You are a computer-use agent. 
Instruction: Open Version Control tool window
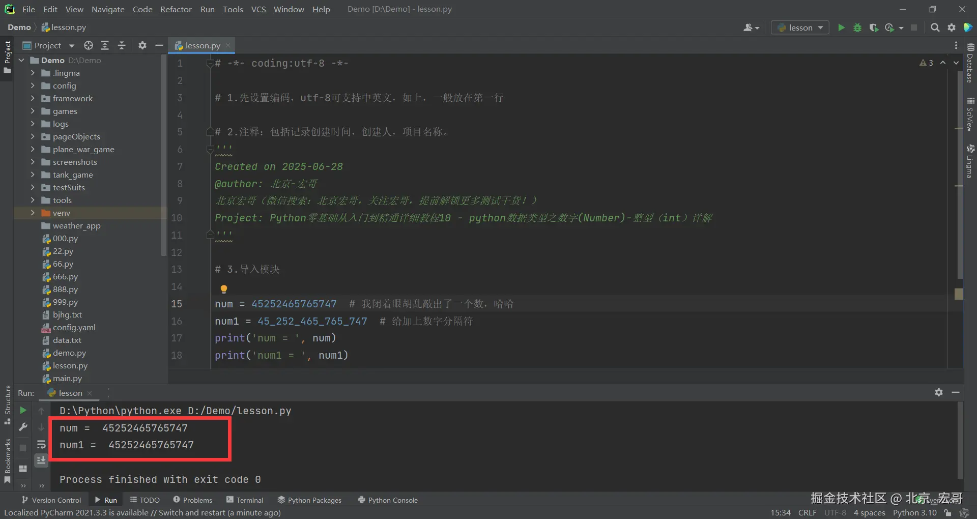51,500
